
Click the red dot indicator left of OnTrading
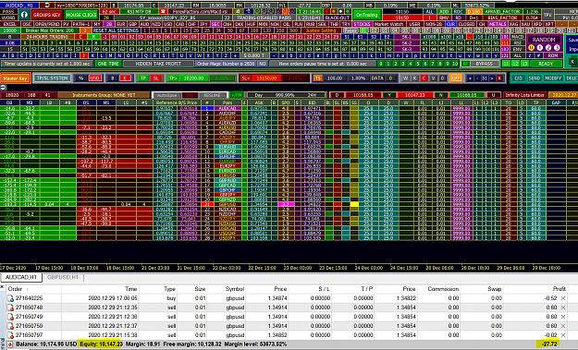coord(326,12)
